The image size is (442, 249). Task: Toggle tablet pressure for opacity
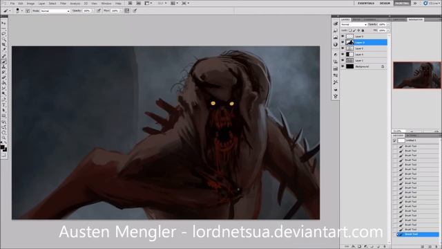tap(99, 11)
